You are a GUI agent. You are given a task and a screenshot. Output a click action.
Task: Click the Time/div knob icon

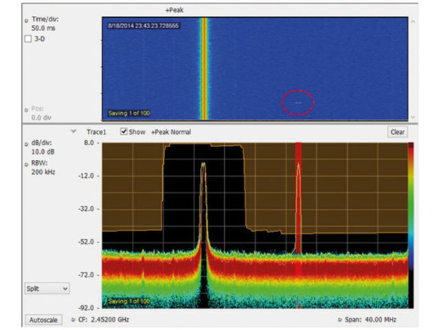point(27,21)
